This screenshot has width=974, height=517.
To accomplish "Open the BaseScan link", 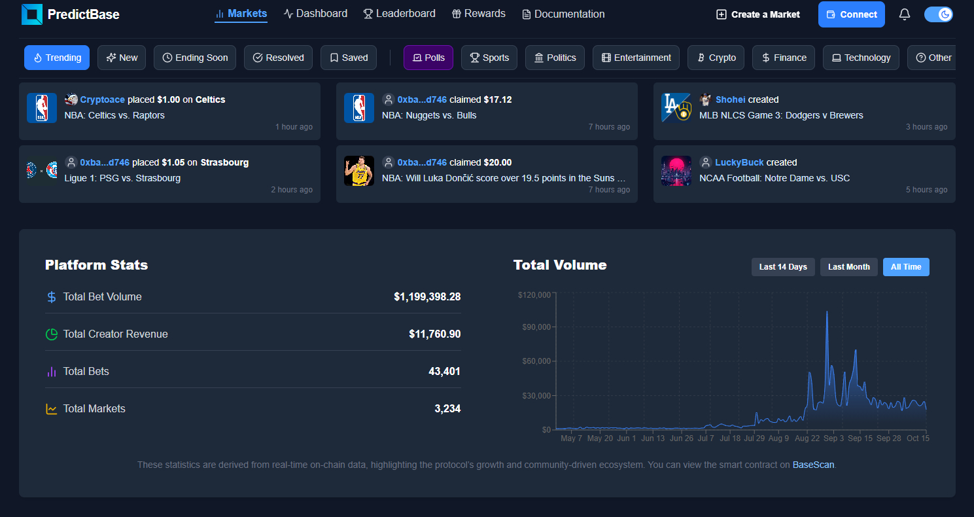I will (814, 465).
